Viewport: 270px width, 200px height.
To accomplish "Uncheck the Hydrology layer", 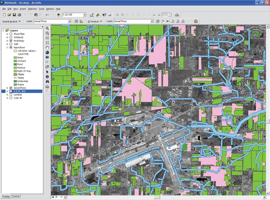I will point(11,41).
